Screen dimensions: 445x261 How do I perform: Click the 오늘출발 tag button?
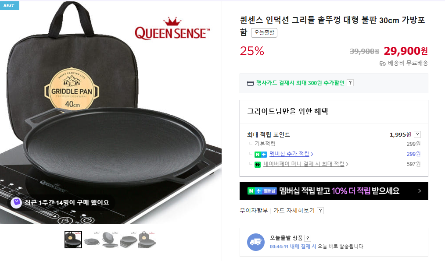264,33
